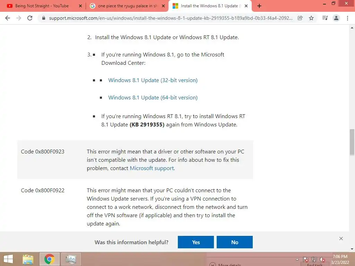Switch to the Being Not Straight YouTube tab

[x=42, y=6]
